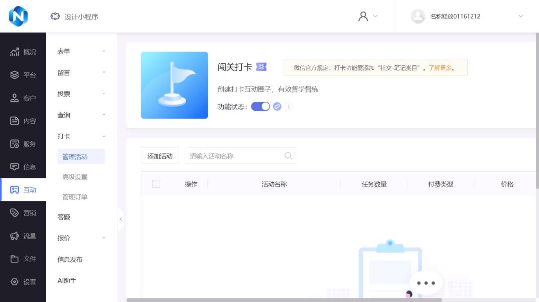Image resolution: width=539 pixels, height=302 pixels.
Task: Open the user profile icon dropdown
Action: 368,16
